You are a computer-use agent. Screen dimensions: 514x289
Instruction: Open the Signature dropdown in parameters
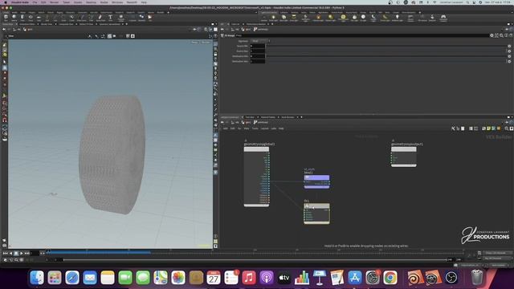pyautogui.click(x=260, y=41)
